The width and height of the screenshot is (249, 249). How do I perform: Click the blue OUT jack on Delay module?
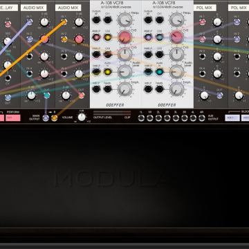pos(8,98)
